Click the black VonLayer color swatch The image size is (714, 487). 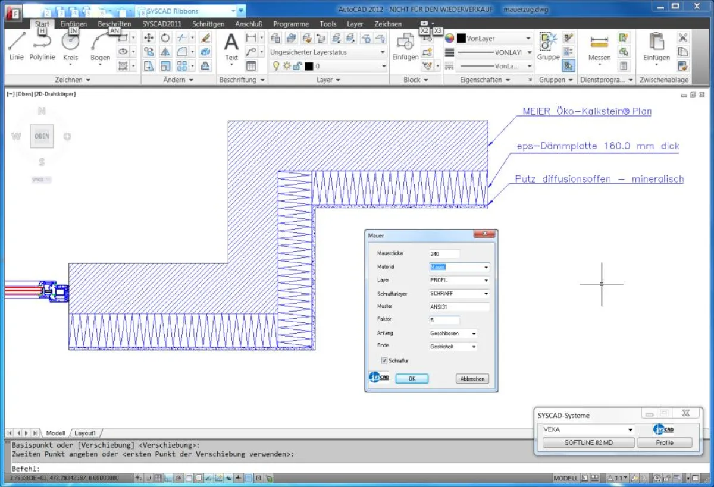(x=461, y=38)
